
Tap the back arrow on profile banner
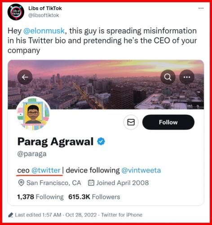click(x=25, y=77)
